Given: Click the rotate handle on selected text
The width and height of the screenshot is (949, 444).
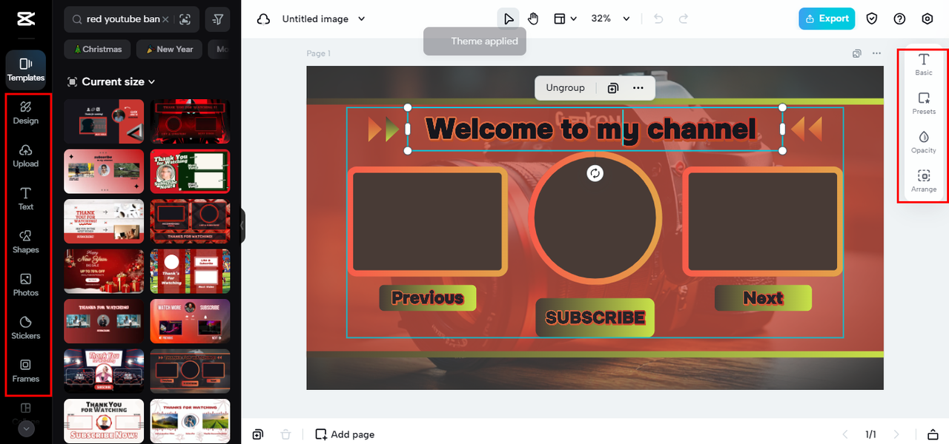Looking at the screenshot, I should (595, 173).
